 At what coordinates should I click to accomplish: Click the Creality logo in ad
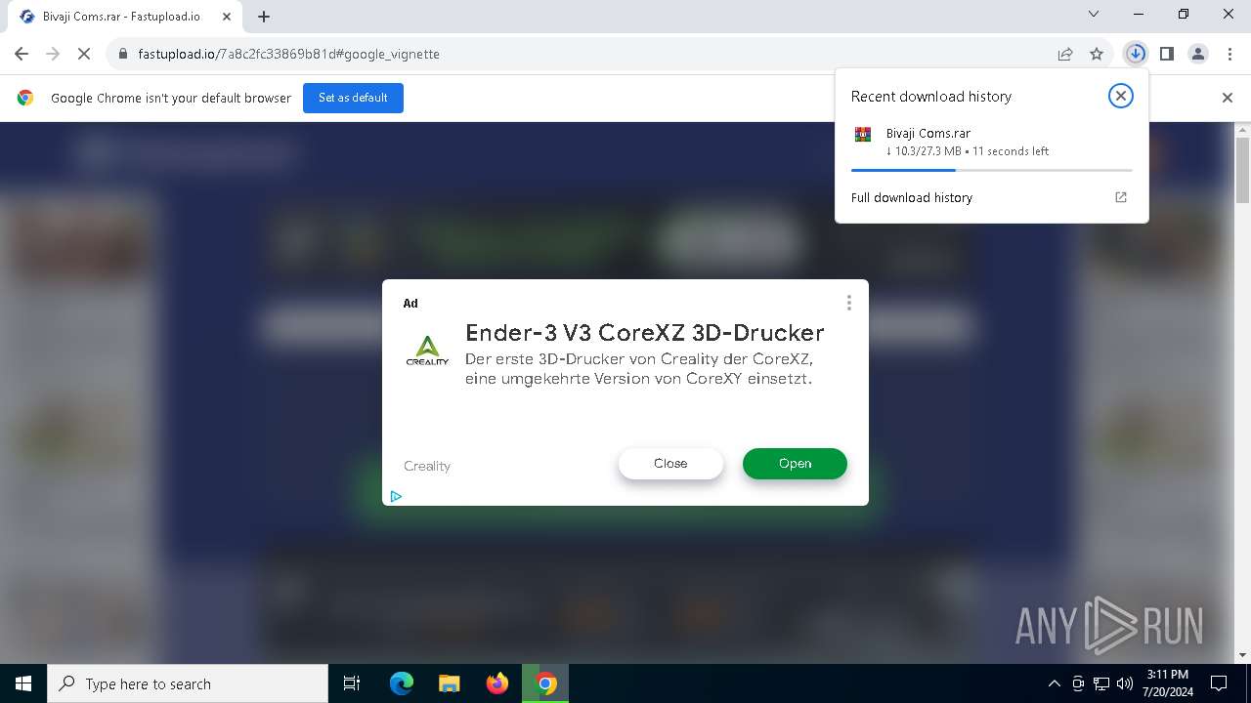click(x=428, y=351)
